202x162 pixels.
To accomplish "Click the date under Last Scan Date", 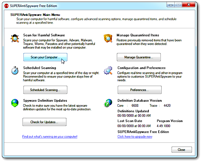I will click(134, 126).
